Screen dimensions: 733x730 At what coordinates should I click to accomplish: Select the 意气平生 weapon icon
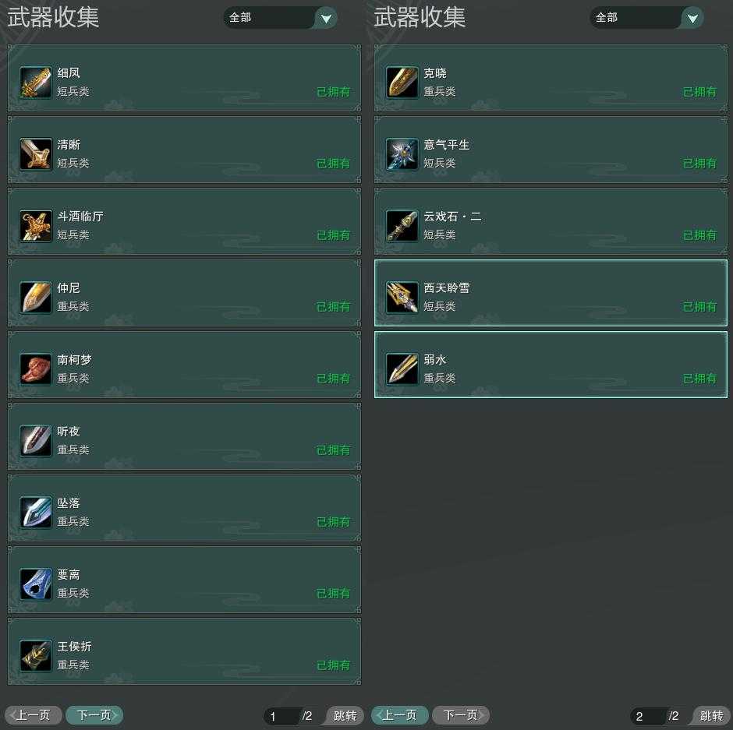click(x=402, y=153)
